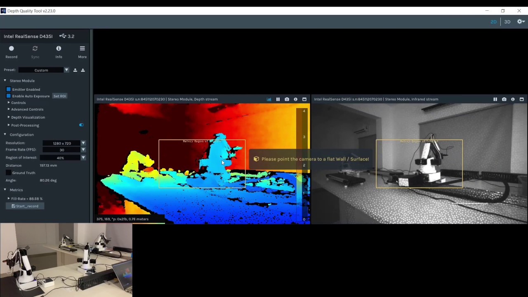
Task: Click the Set ROI button
Action: point(59,96)
